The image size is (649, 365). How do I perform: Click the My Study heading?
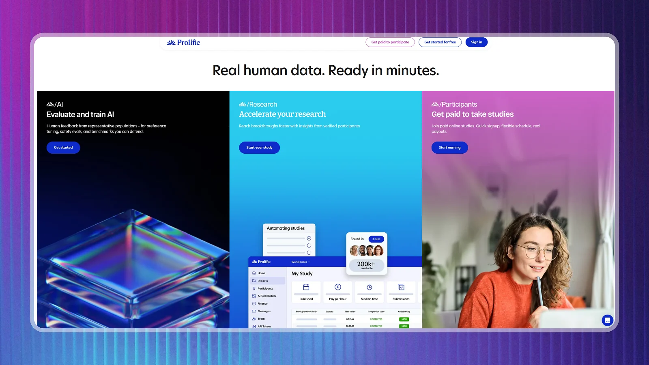click(x=302, y=274)
